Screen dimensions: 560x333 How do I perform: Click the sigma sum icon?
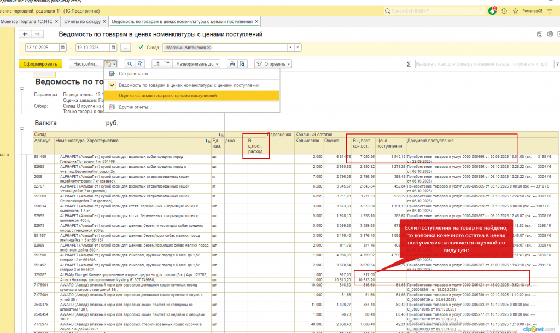pos(409,64)
